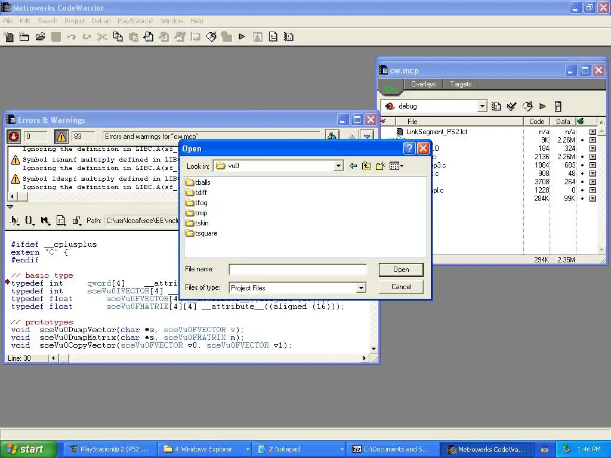Click the Windows start button
Image resolution: width=611 pixels, height=458 pixels.
29,449
